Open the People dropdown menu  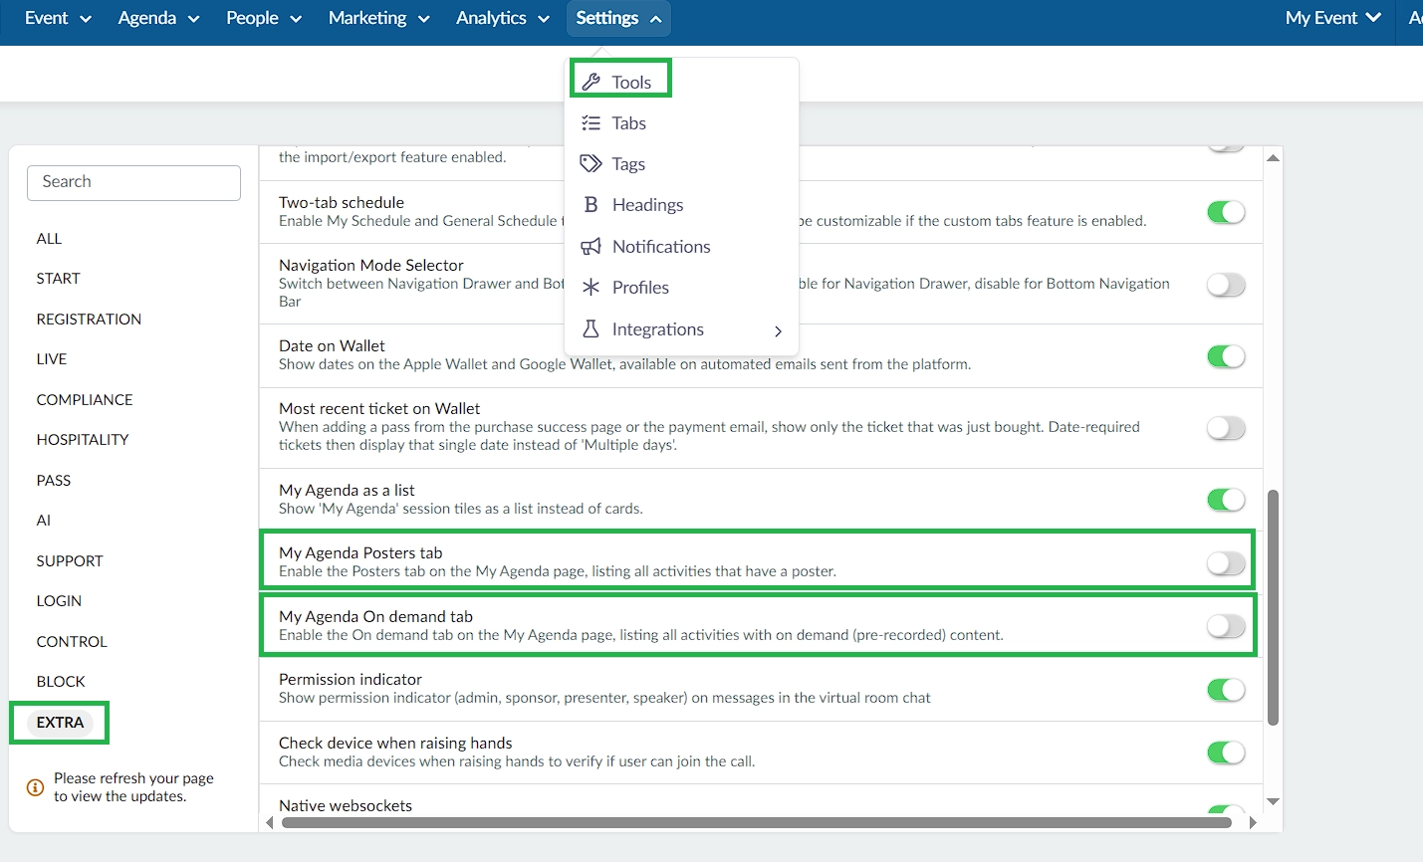pos(263,18)
